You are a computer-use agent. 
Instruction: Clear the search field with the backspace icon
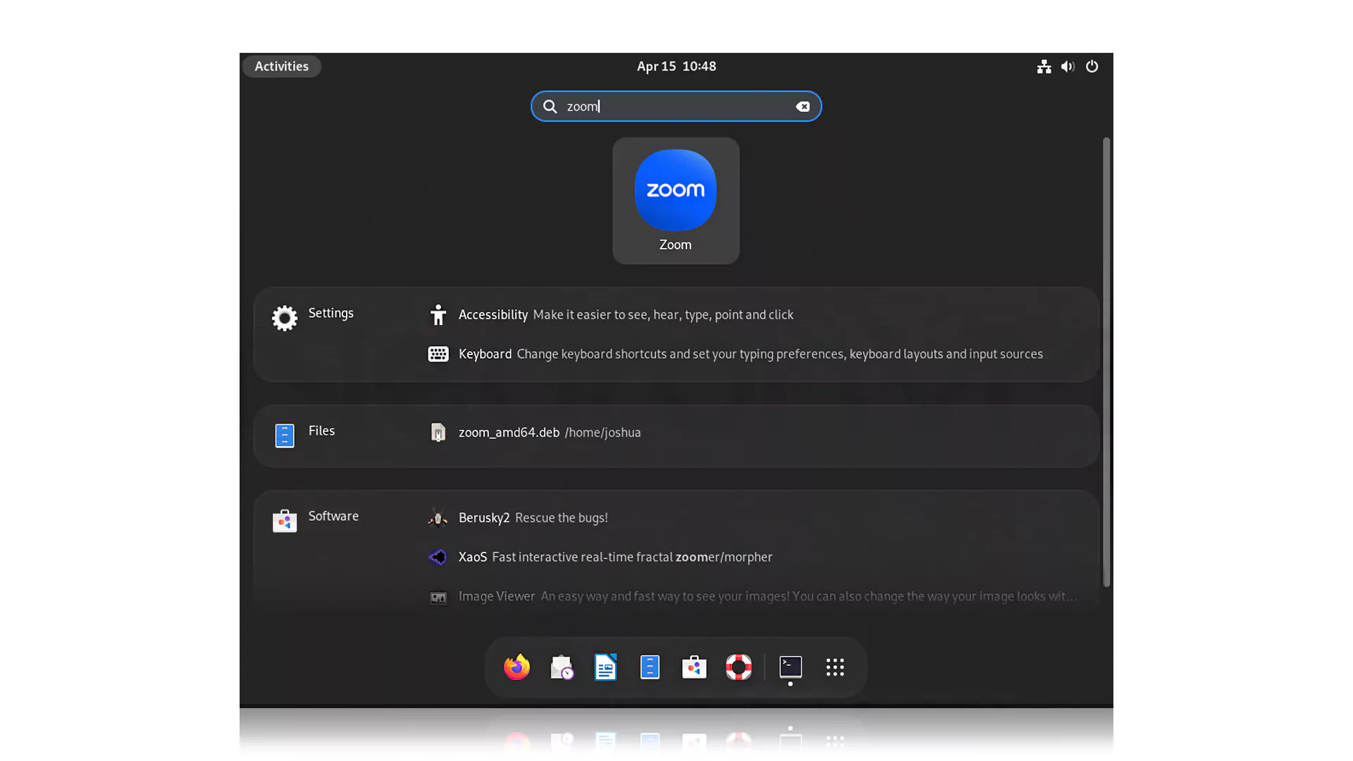tap(803, 106)
